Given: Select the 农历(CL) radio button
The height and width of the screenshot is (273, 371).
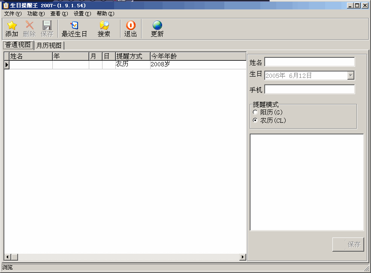Looking at the screenshot, I should click(x=255, y=121).
